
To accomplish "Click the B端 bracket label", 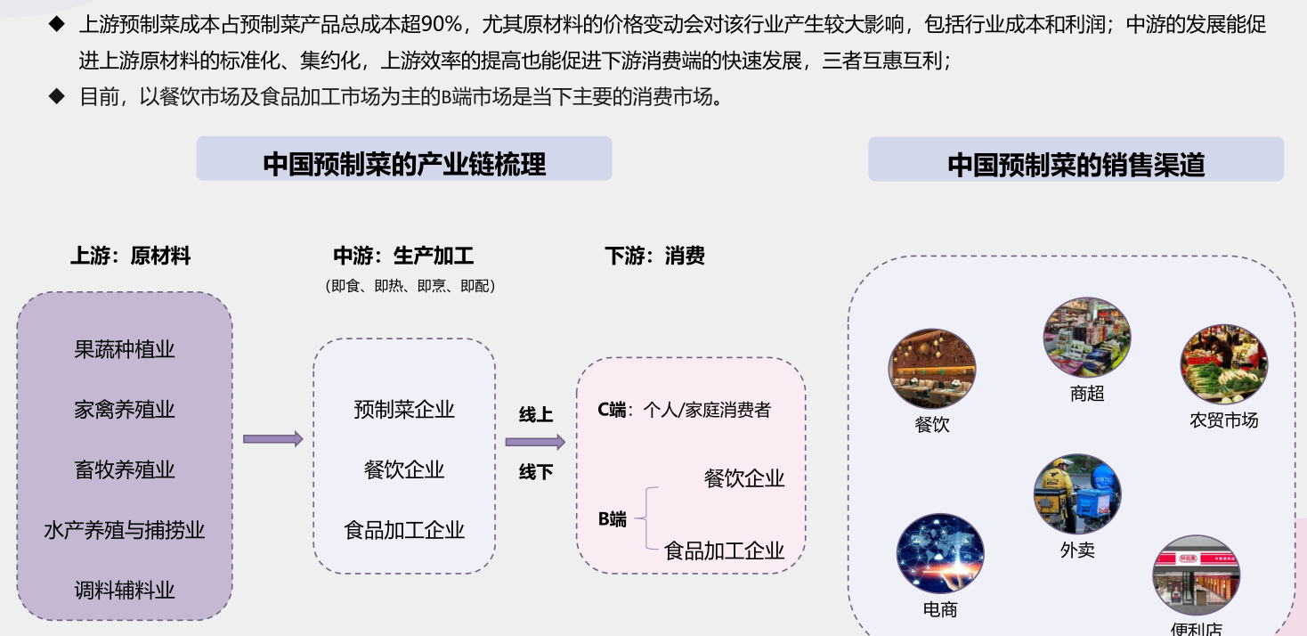I will coord(613,519).
